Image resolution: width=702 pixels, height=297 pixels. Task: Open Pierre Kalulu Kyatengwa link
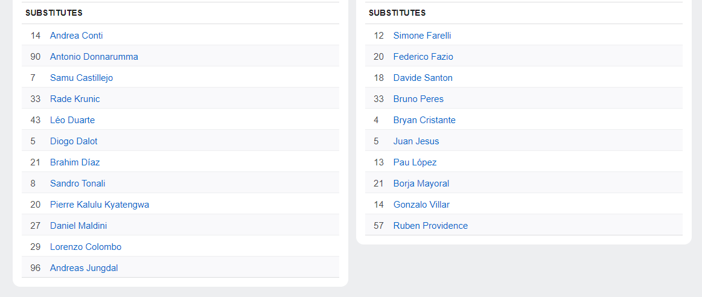(x=99, y=205)
